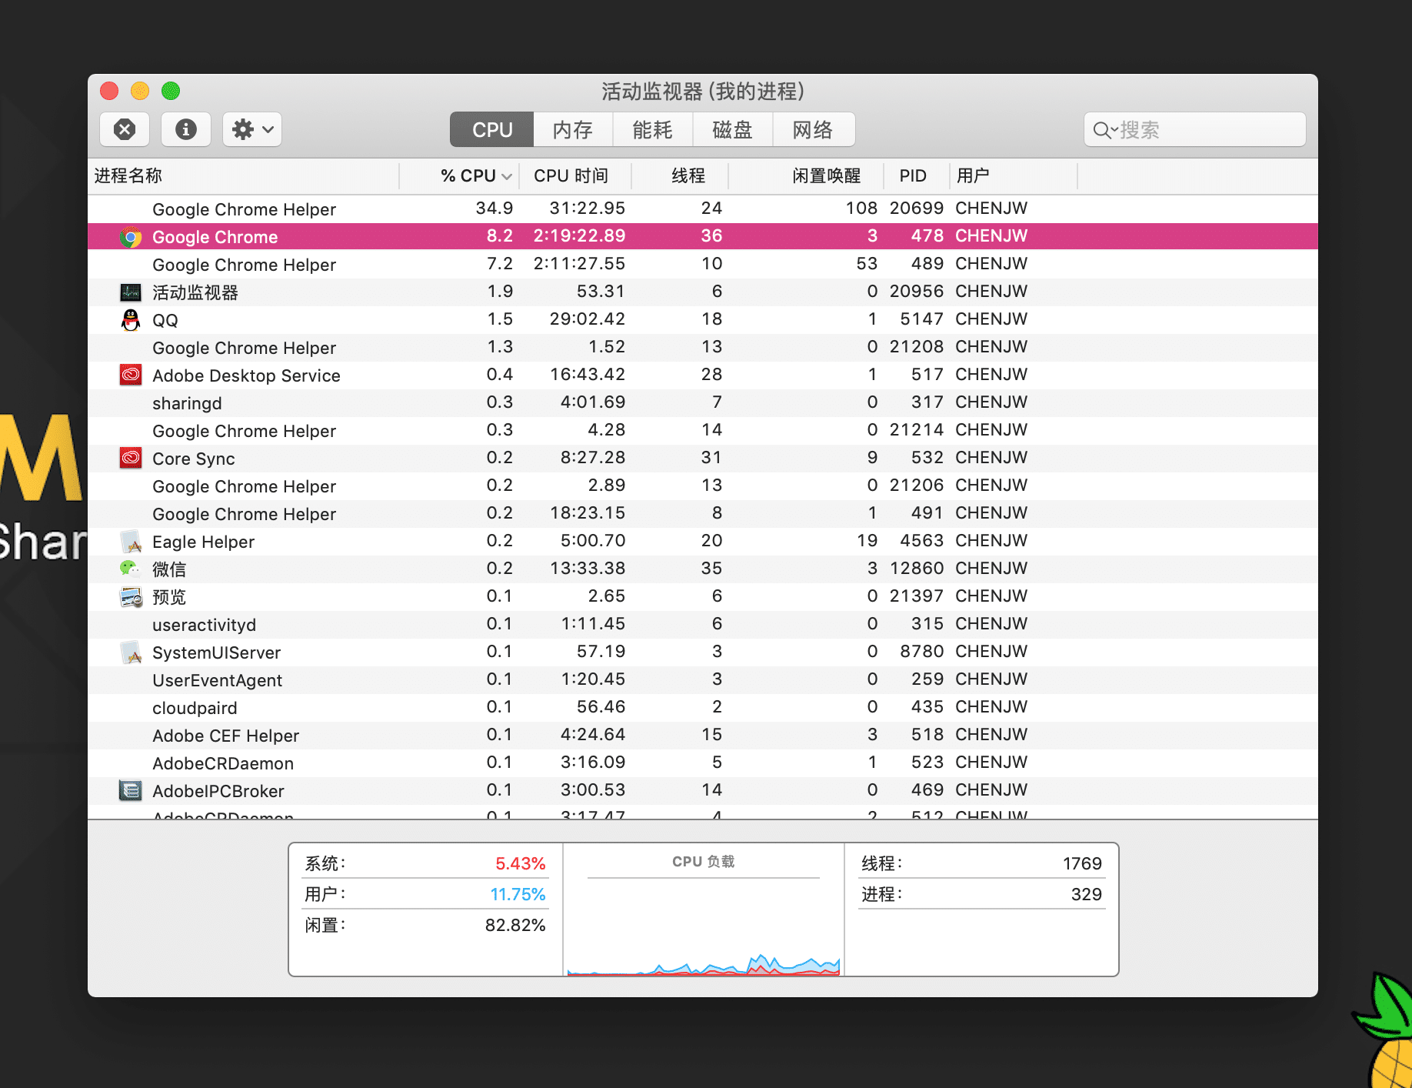The image size is (1412, 1088).
Task: Select the SystemUIServer process name
Action: 217,652
